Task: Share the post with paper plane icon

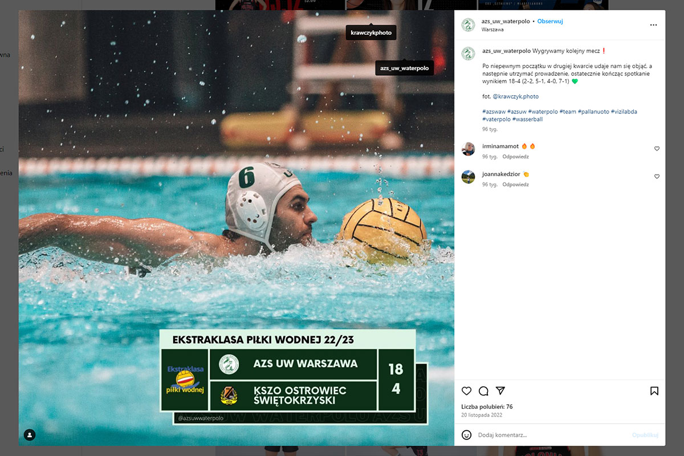Action: tap(500, 391)
